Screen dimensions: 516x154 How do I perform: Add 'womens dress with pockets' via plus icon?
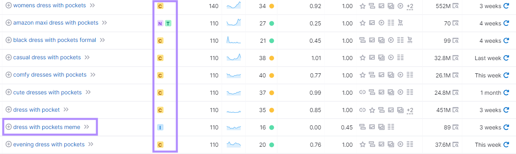[8, 6]
